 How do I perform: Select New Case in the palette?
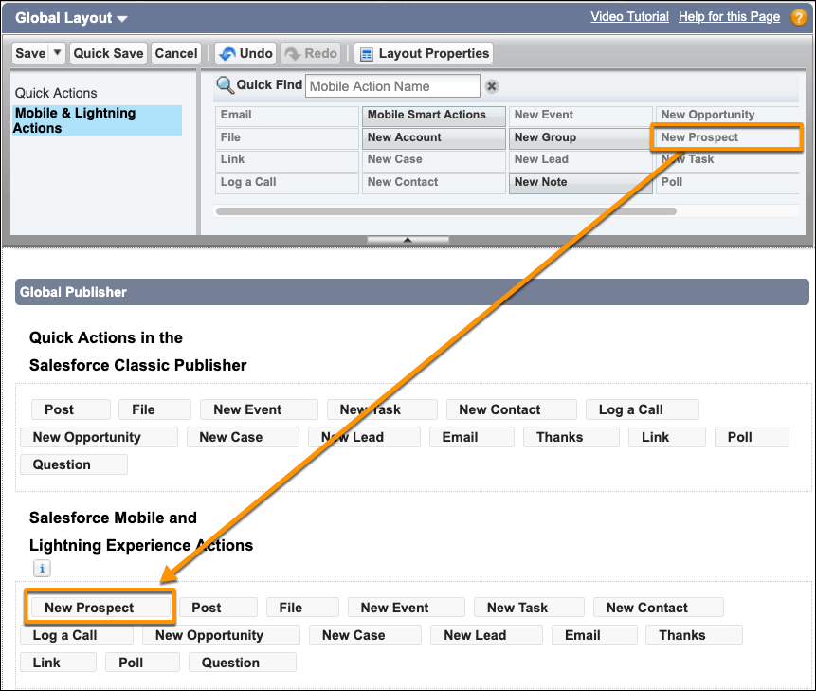[434, 160]
